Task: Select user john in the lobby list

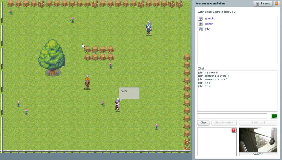Action: (208, 29)
